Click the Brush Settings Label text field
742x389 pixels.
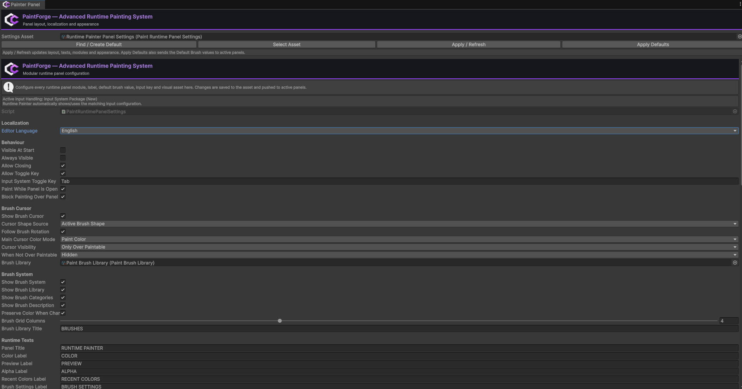[399, 386]
